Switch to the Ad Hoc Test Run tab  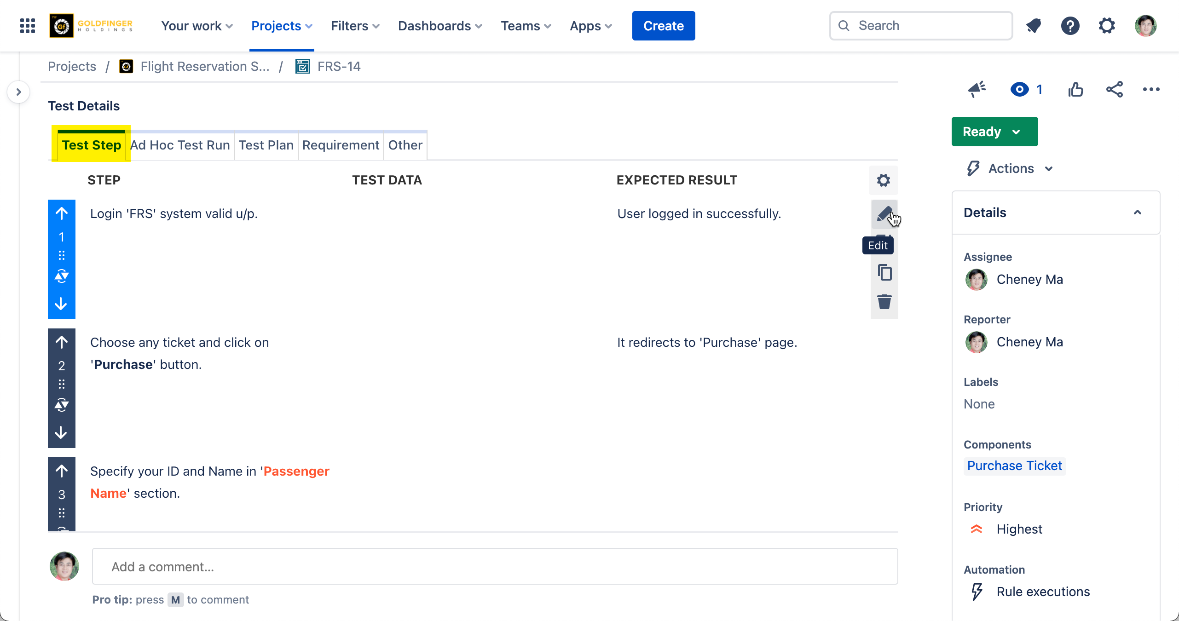(180, 145)
